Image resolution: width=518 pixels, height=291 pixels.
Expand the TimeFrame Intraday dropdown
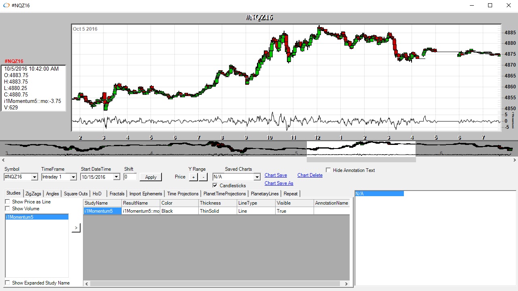[x=73, y=177]
